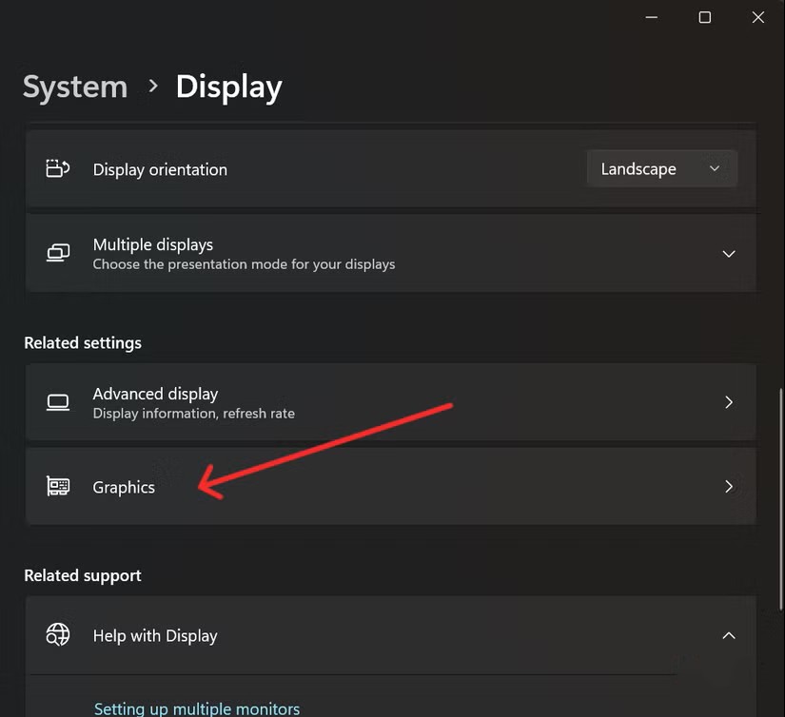785x717 pixels.
Task: Click the Multiple displays icon
Action: click(58, 252)
